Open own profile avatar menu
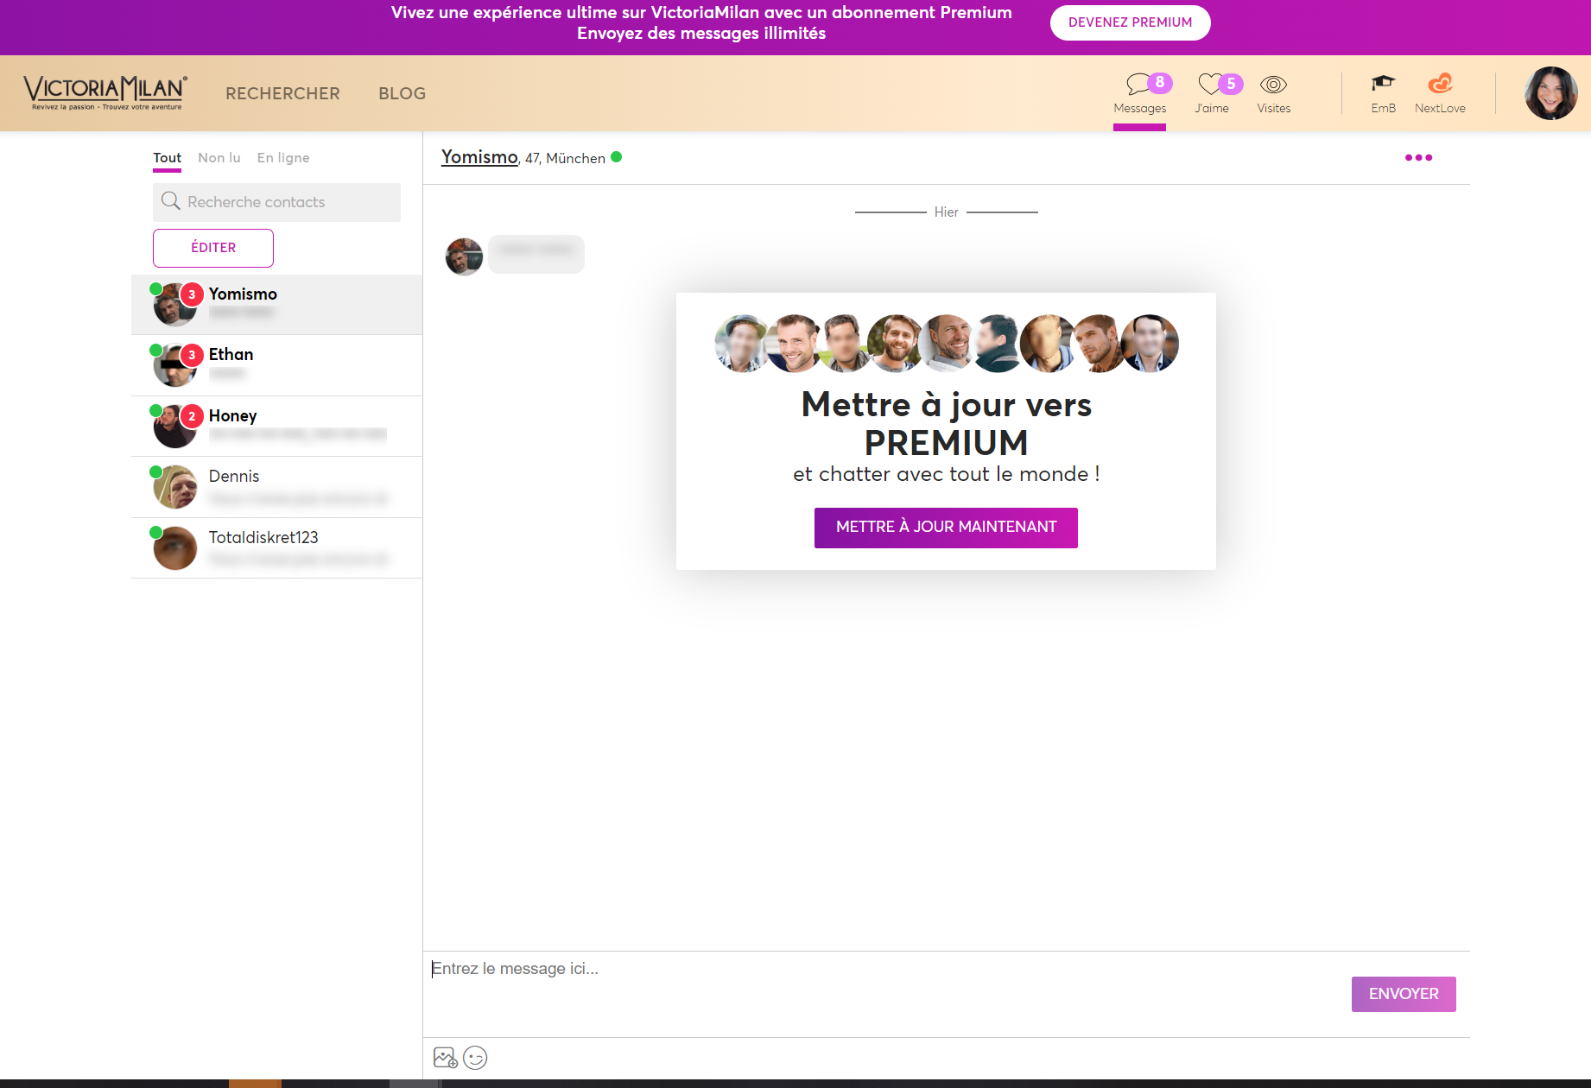This screenshot has width=1591, height=1088. tap(1550, 93)
